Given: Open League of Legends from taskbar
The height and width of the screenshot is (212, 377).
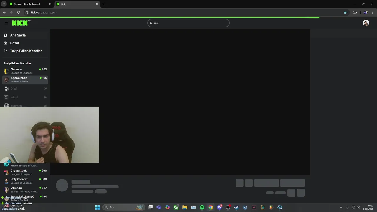Looking at the screenshot, I should 262,207.
